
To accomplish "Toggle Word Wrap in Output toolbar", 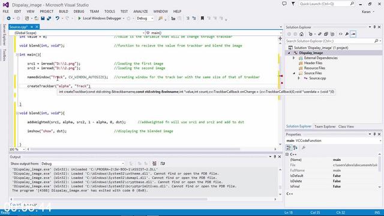I will [163, 163].
